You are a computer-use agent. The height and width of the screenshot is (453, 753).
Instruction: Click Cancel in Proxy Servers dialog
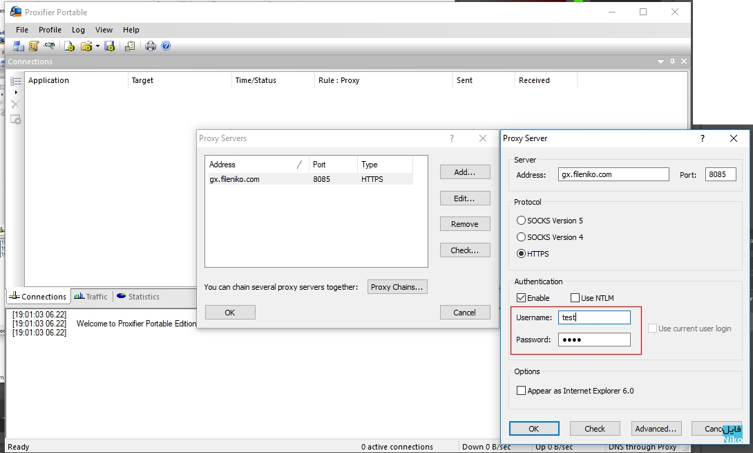465,313
